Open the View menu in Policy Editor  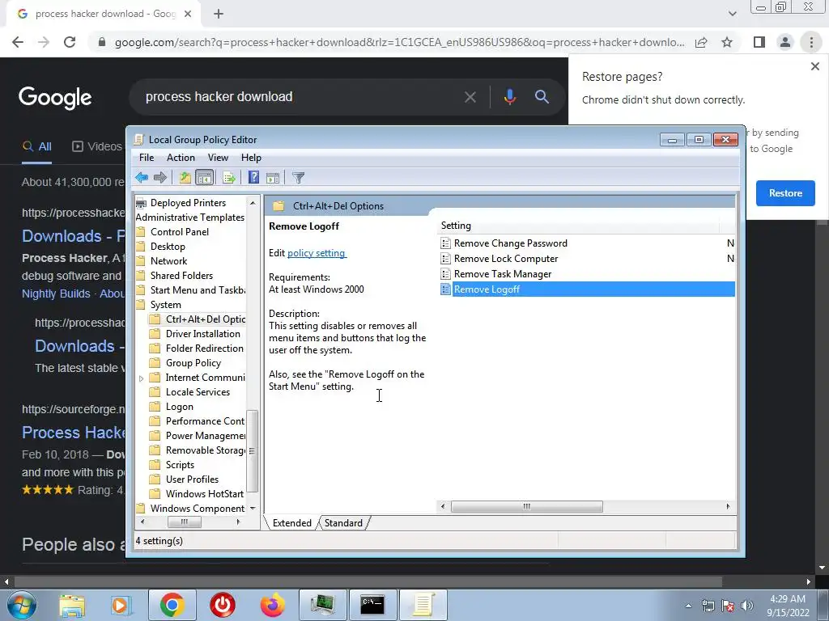pos(218,158)
